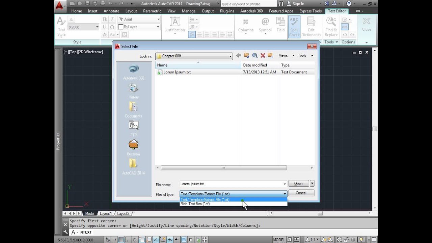Screen dimensions: 432x243
Task: Click Undo icon in Options panel
Action: (345, 35)
